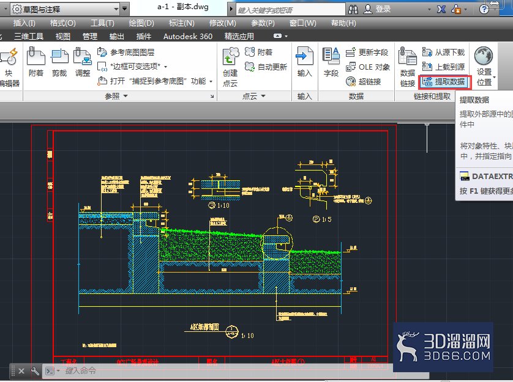Open the 插入(I) menu
Screen dimensions: 513x382
(24, 23)
